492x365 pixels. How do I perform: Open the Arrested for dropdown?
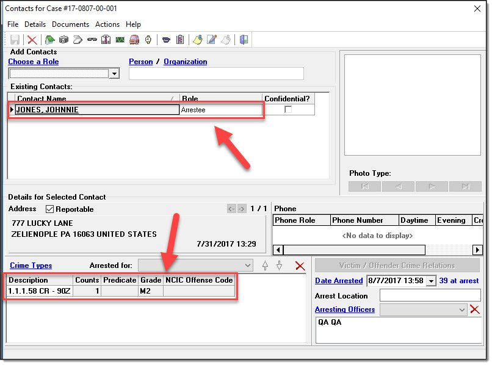pos(247,266)
